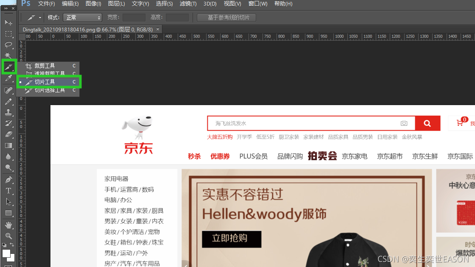Open the foreground color picker swatch

coord(6,253)
